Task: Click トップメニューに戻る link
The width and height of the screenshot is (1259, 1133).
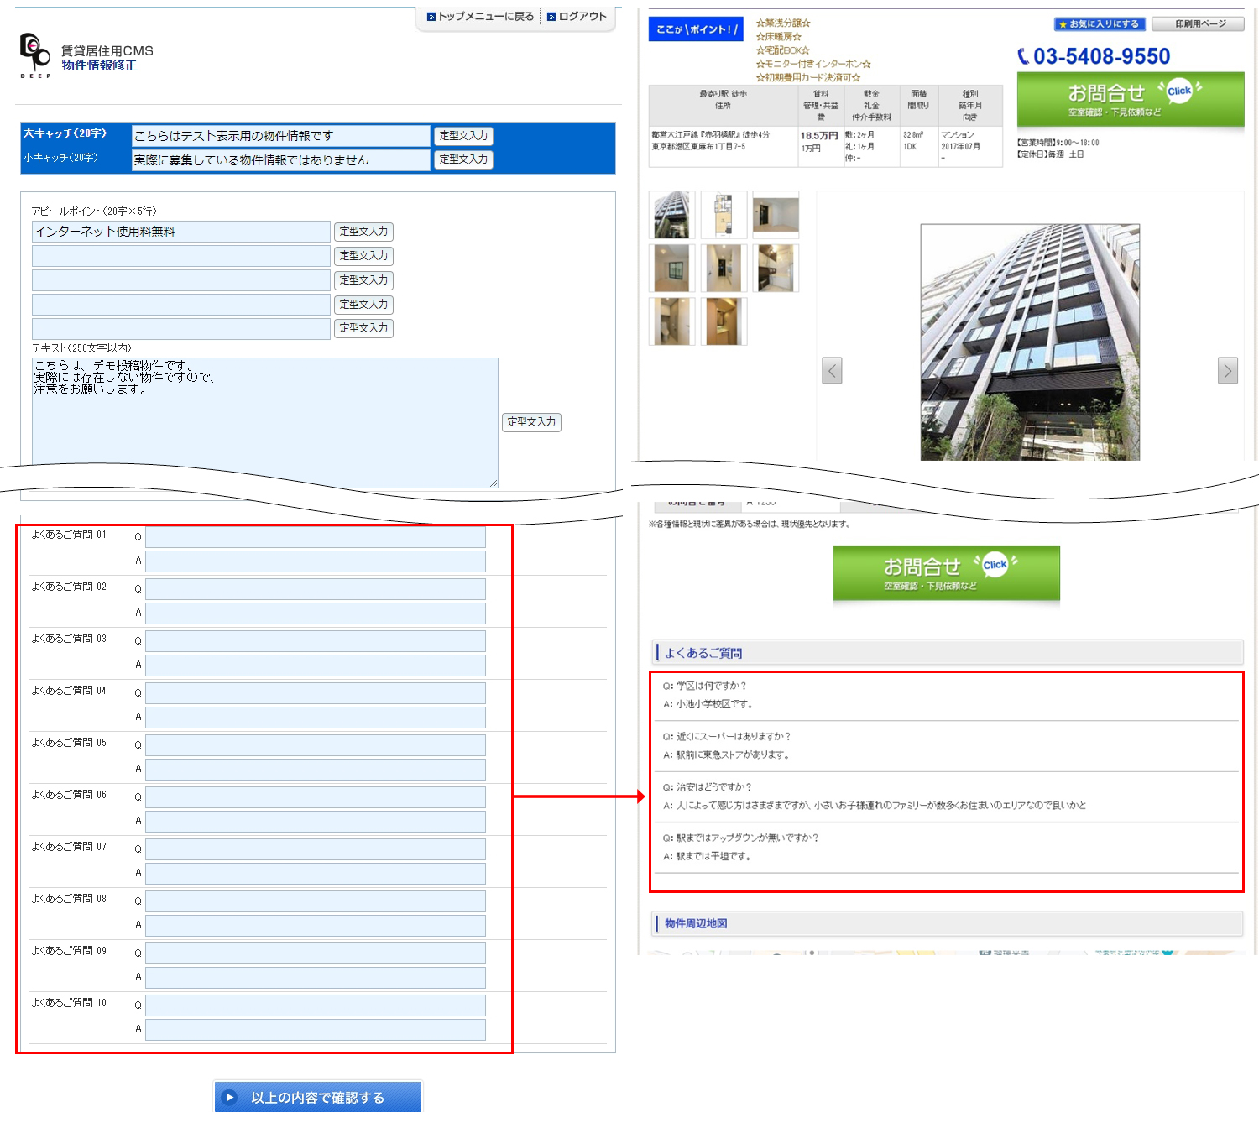Action: [480, 17]
